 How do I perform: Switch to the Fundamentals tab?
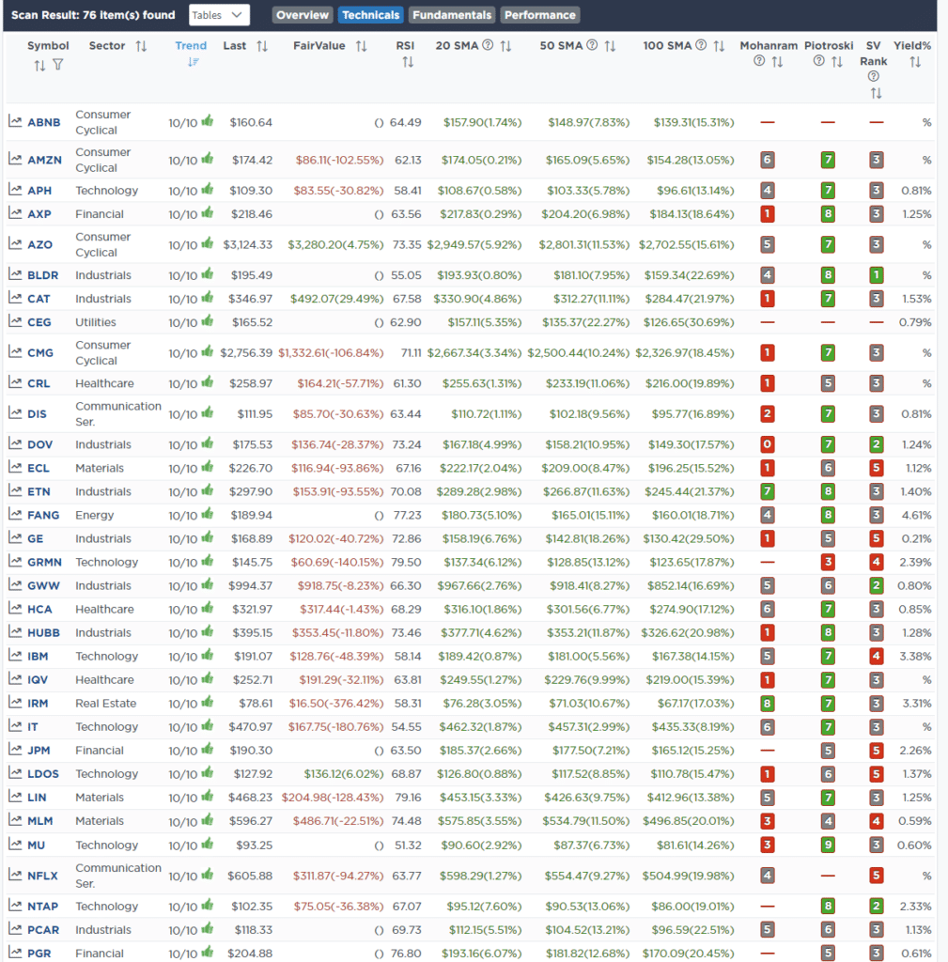tap(452, 15)
